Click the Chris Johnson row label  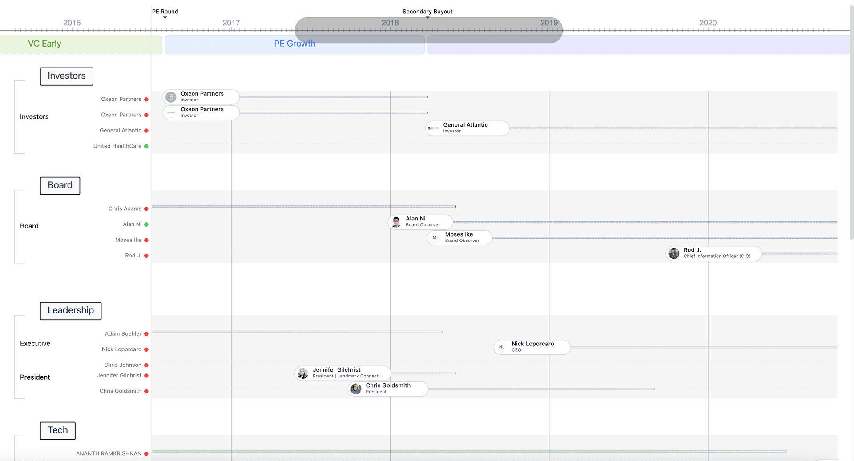(123, 365)
